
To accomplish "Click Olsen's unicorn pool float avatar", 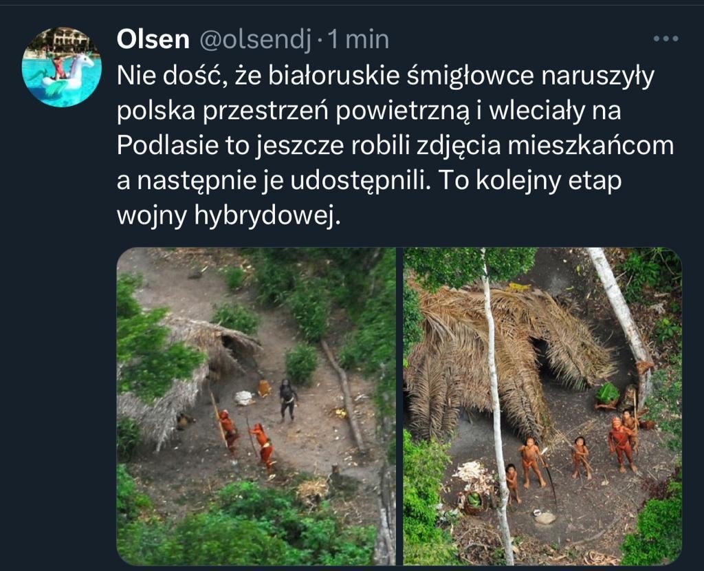I will tap(62, 67).
